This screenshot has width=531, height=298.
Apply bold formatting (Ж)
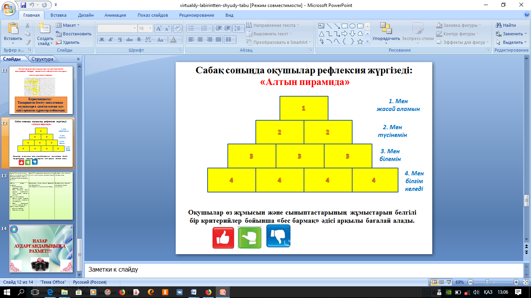[101, 39]
